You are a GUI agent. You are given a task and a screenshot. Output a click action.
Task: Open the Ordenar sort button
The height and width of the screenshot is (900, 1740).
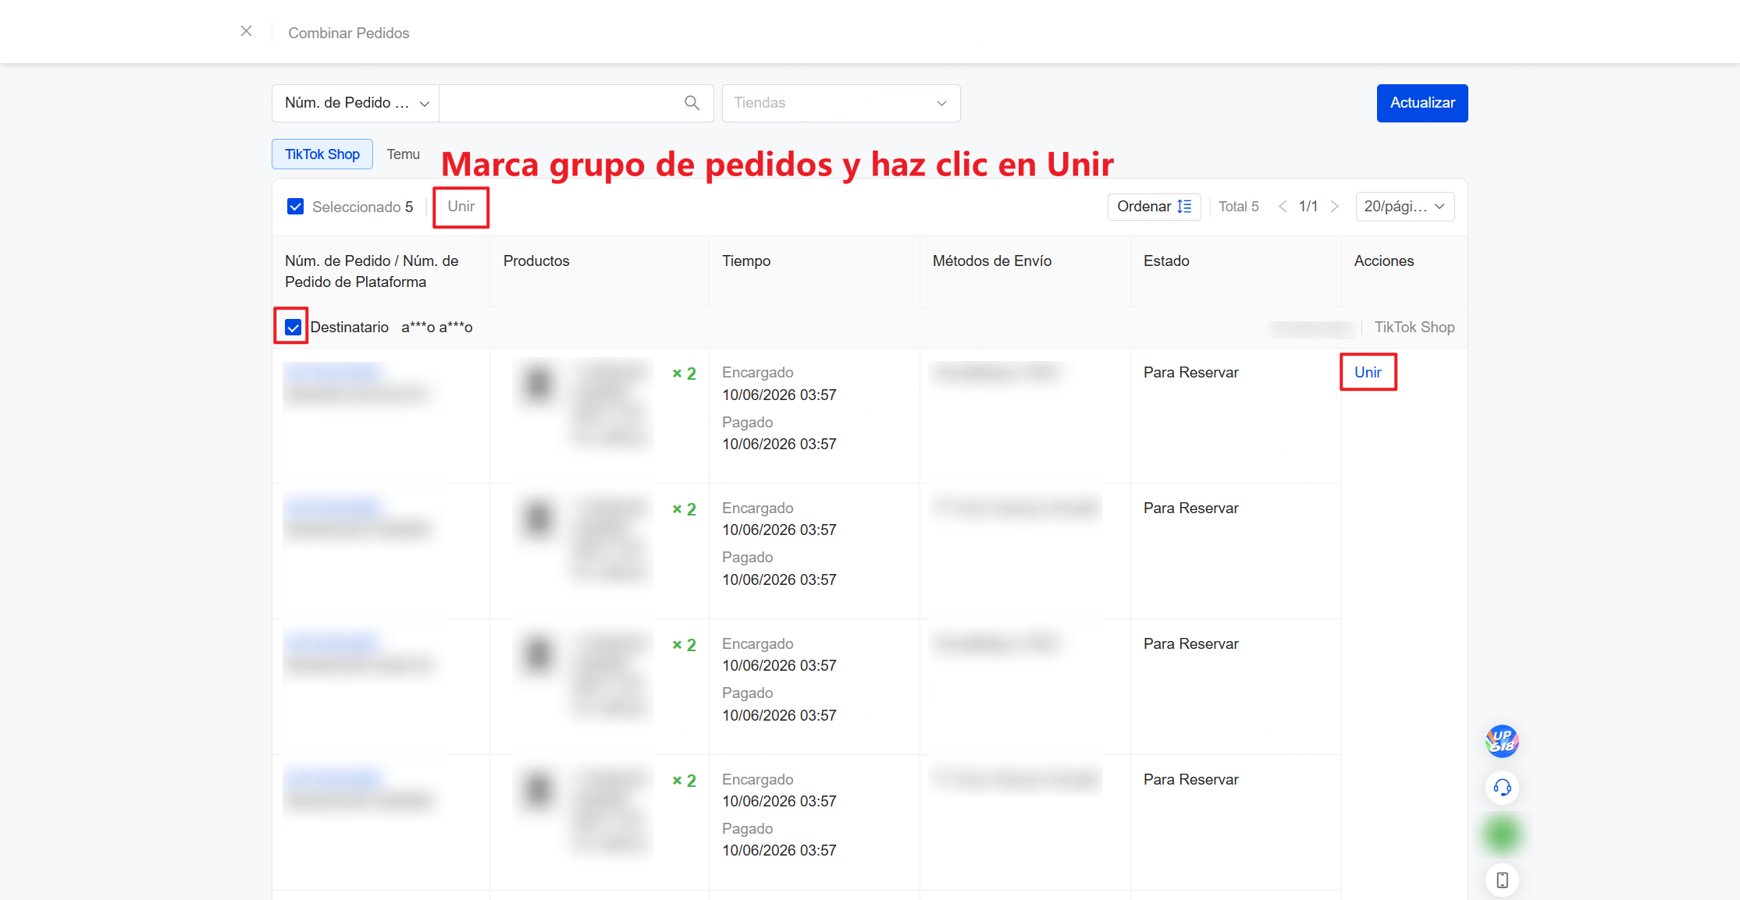[1154, 207]
